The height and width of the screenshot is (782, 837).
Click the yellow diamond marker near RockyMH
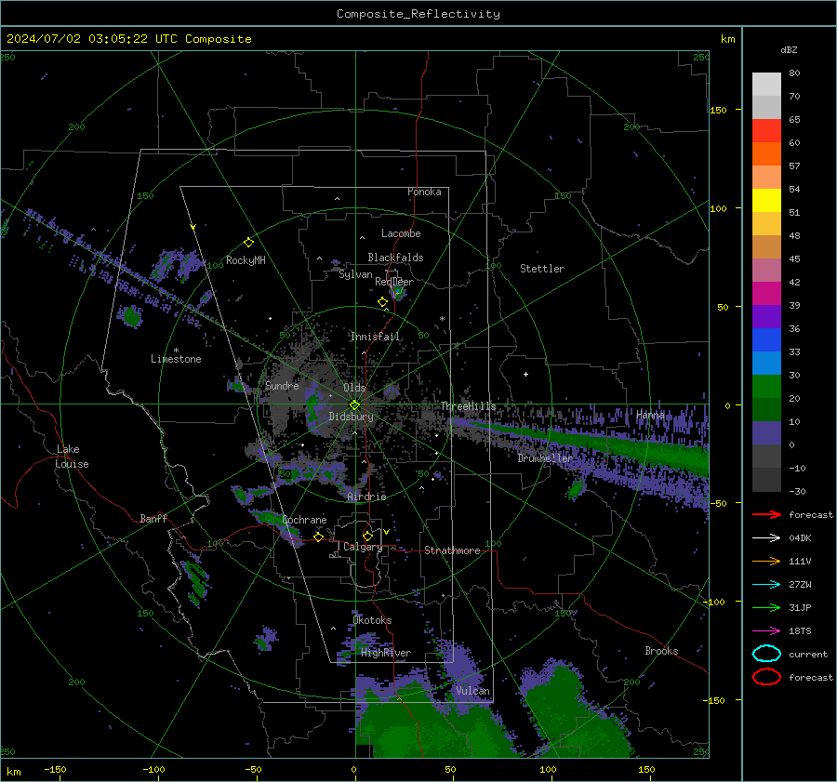248,243
